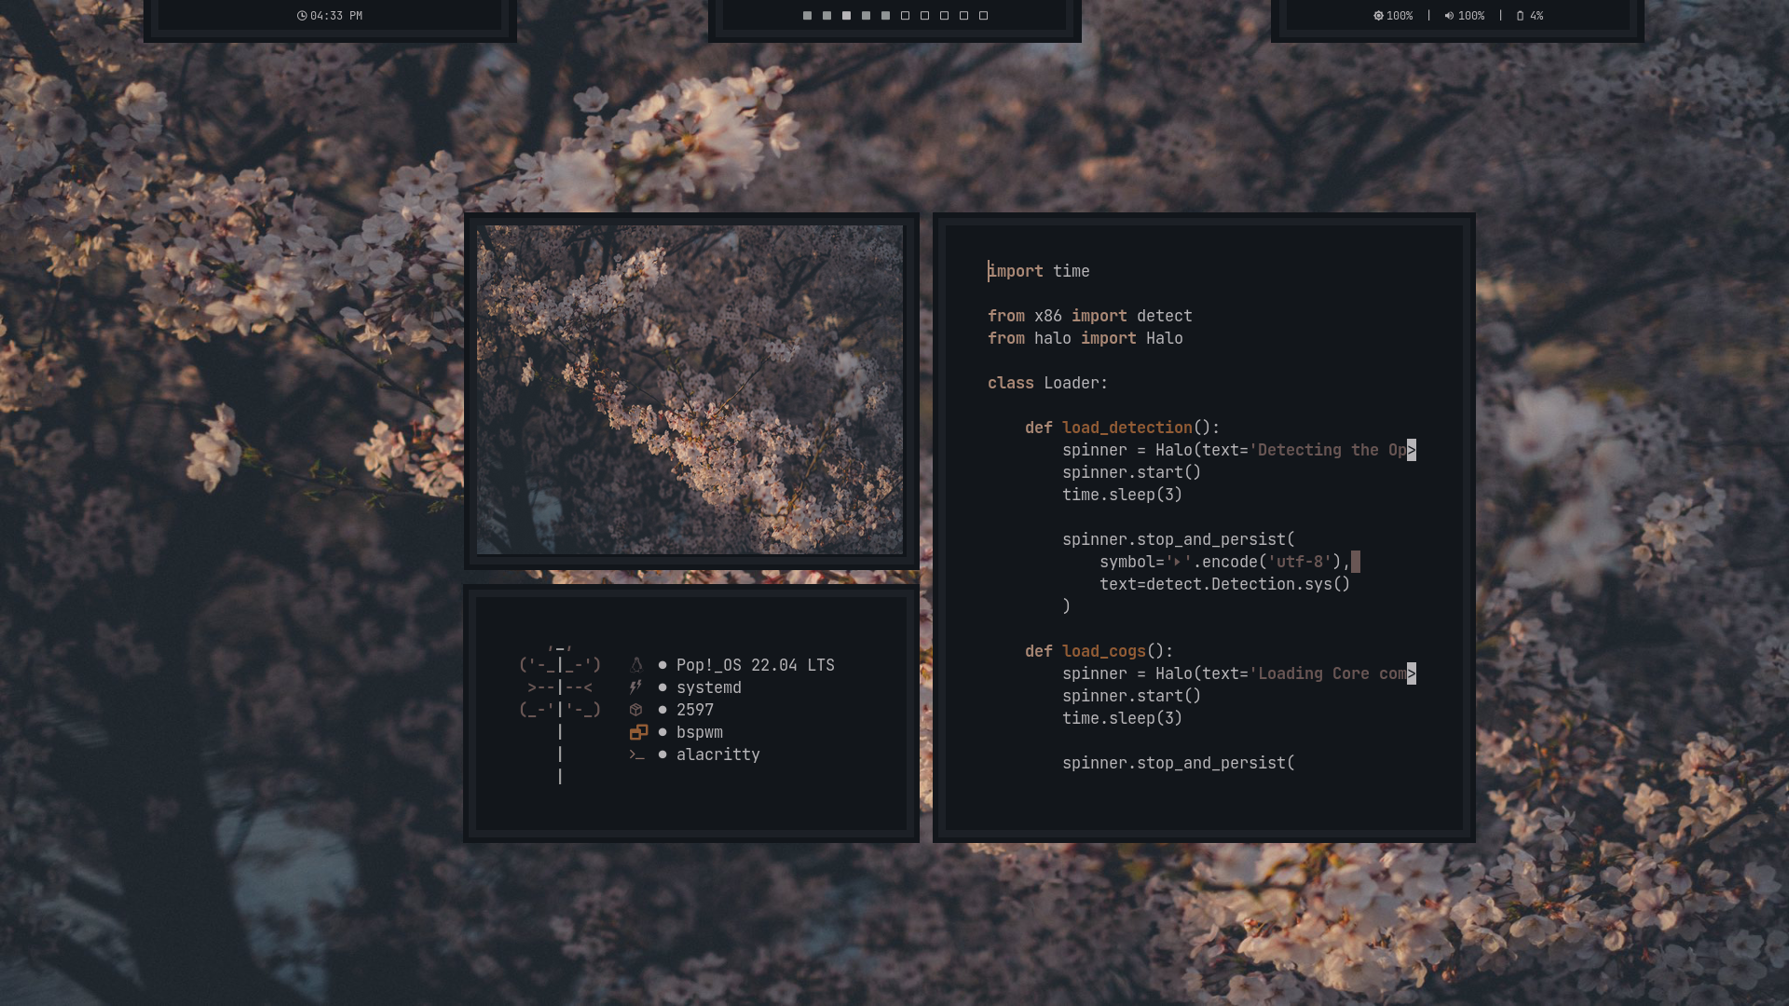Focus the cherry blossom image viewer window
This screenshot has height=1006, width=1789.
point(690,390)
